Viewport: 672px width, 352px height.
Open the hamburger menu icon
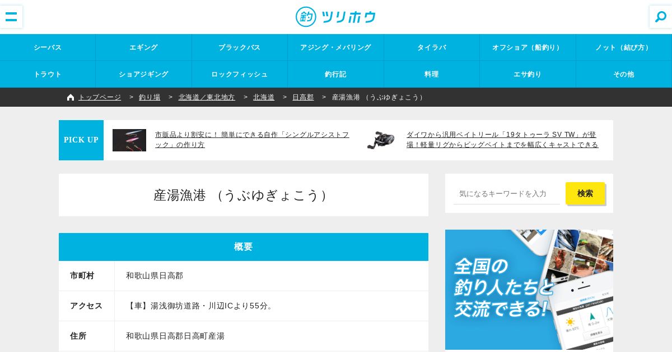point(11,17)
